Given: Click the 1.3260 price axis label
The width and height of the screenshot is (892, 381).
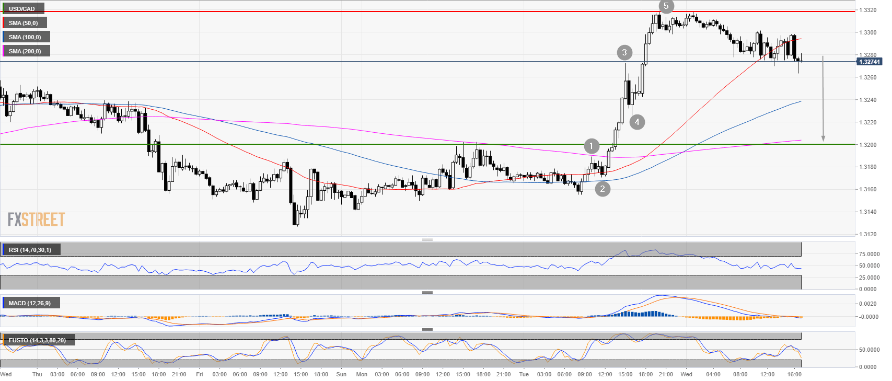Looking at the screenshot, I should (x=869, y=77).
